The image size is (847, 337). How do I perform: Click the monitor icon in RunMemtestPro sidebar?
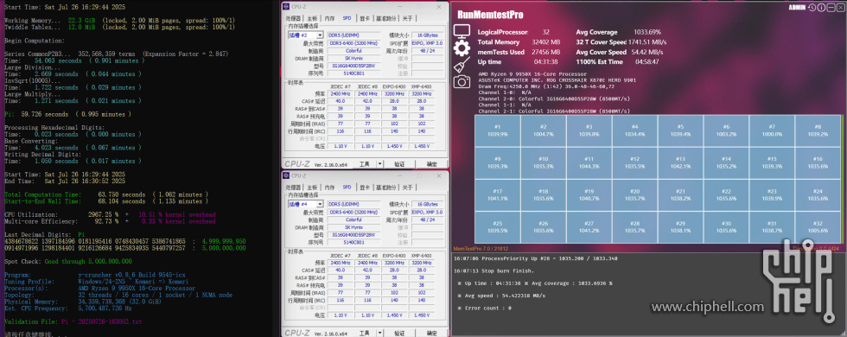(462, 31)
